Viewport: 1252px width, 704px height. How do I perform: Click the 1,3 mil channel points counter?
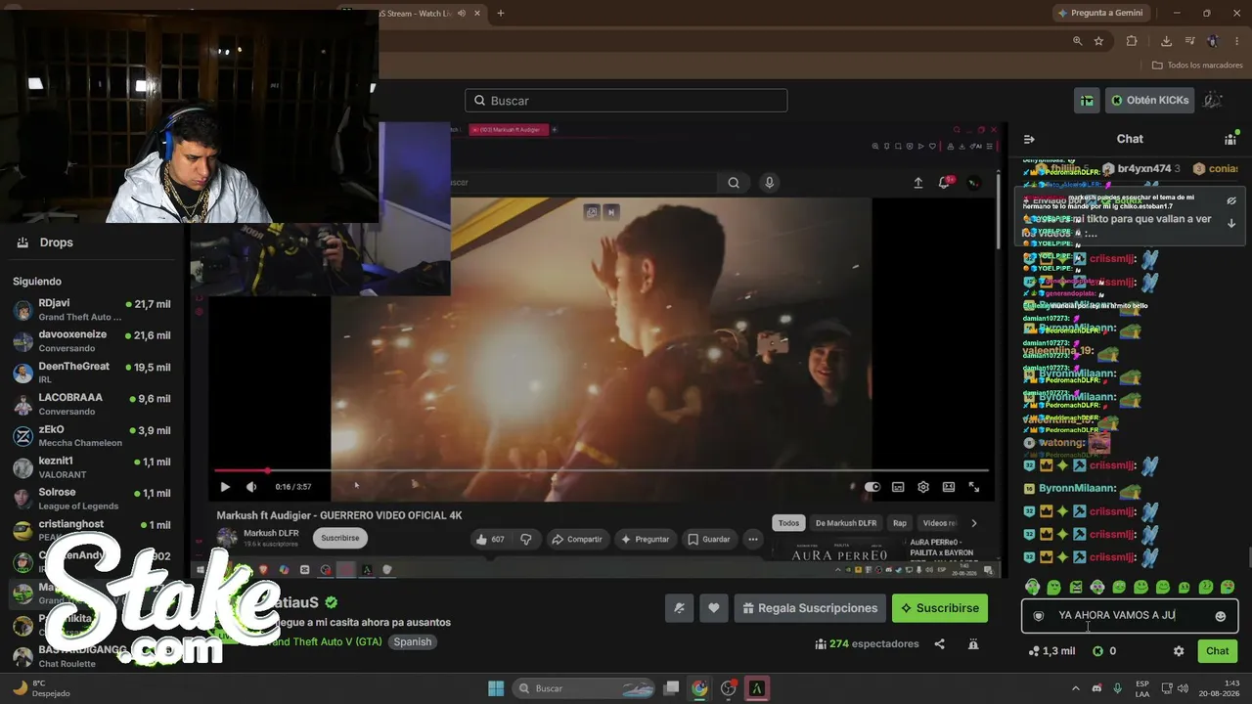[x=1051, y=651]
